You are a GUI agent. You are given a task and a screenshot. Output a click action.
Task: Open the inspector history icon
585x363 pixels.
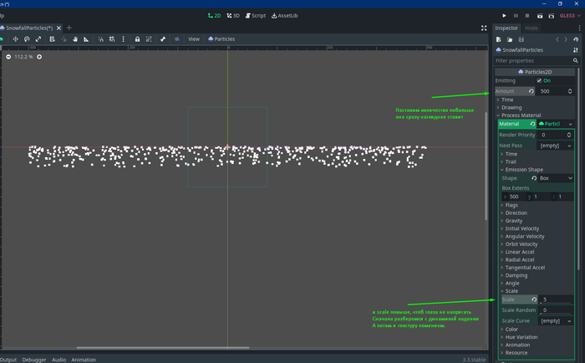click(x=577, y=39)
